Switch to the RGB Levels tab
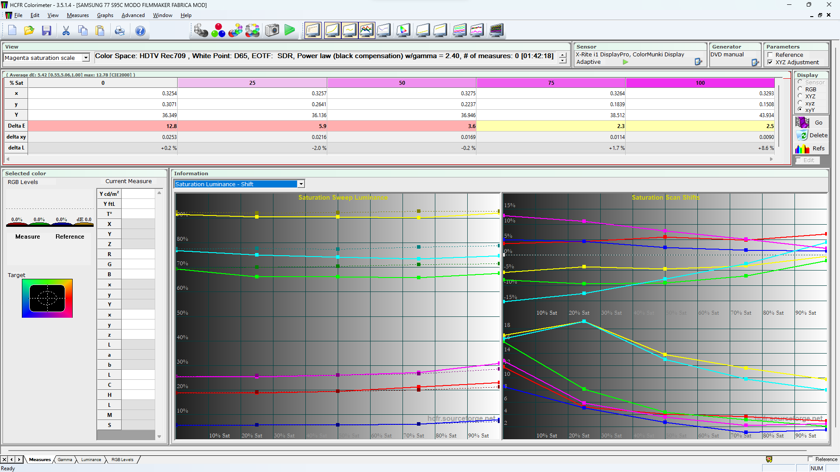 coord(122,460)
